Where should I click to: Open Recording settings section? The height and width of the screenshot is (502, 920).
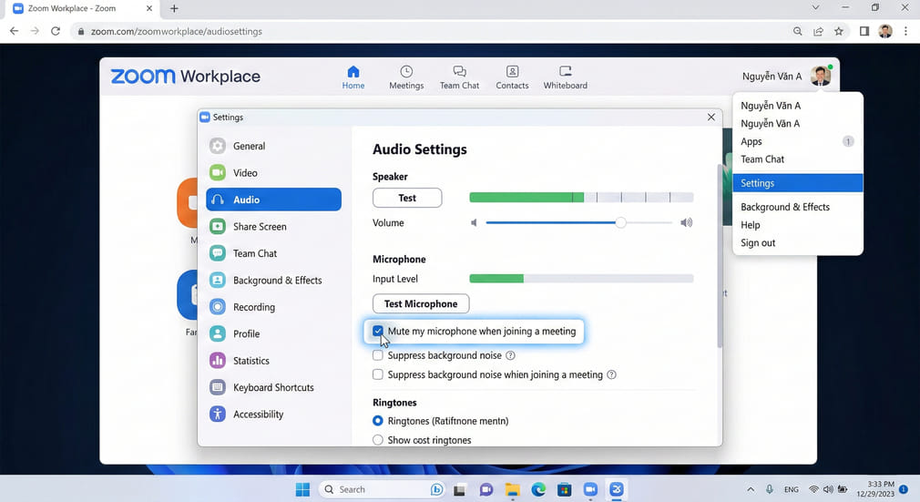click(x=253, y=307)
